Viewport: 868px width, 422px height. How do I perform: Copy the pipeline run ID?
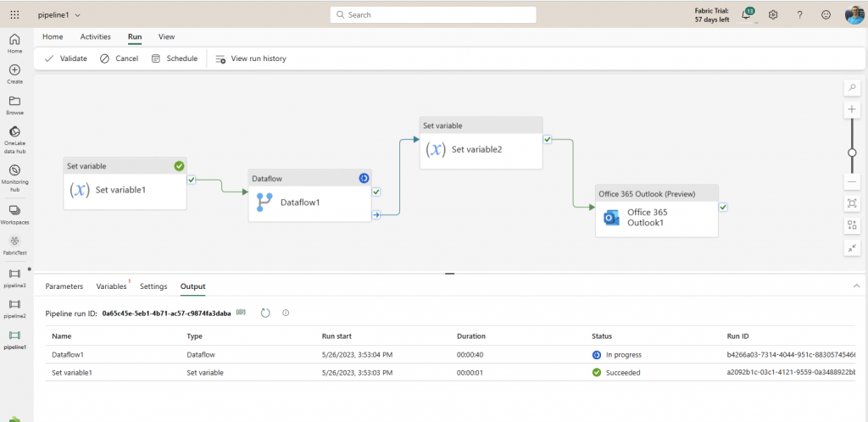[x=241, y=313]
